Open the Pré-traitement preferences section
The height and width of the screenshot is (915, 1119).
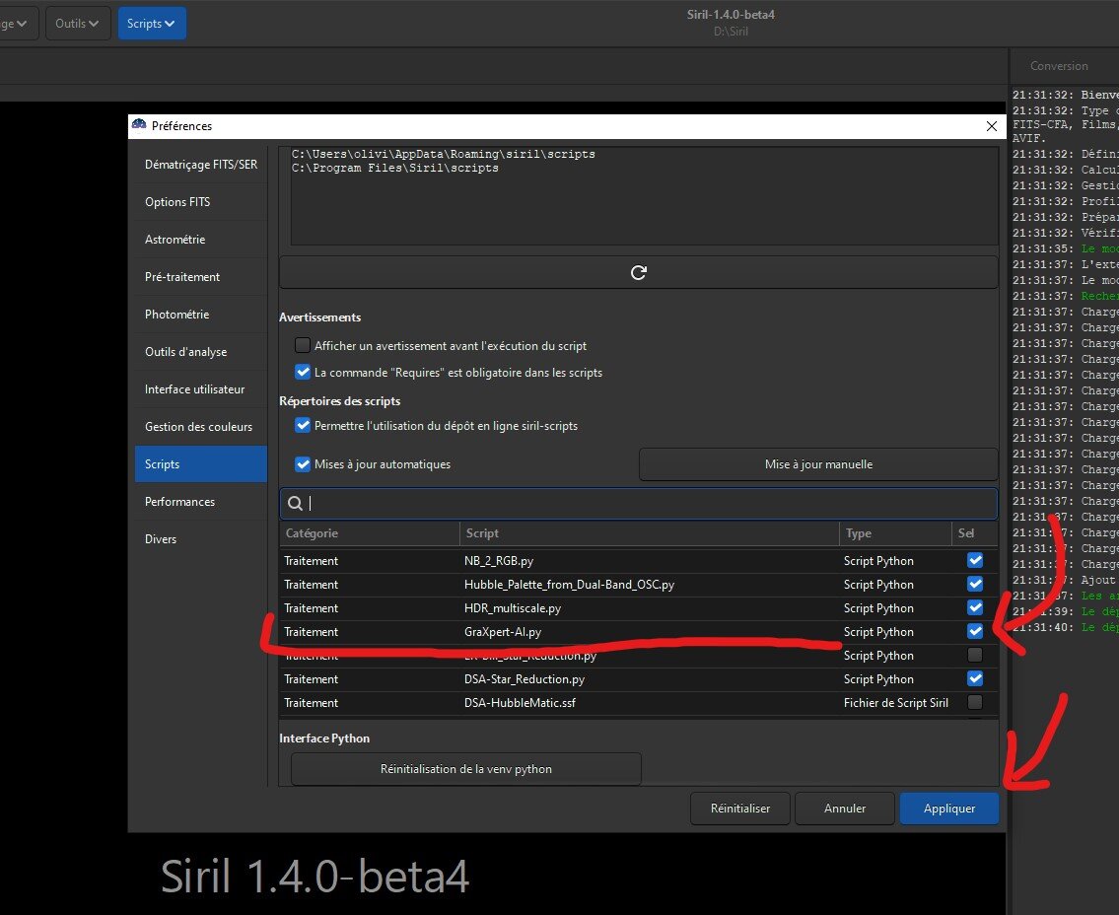201,277
